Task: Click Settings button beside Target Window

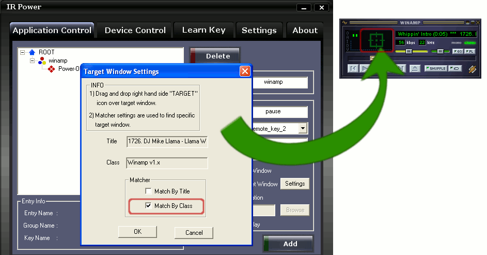Action: coord(295,184)
